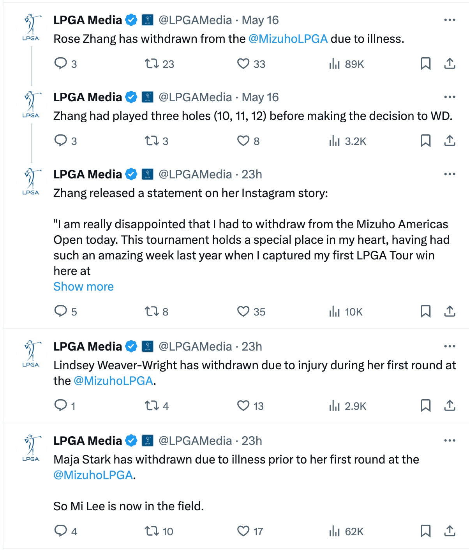The image size is (469, 550).
Task: Open @MizuhoLPGA mention in Maja Stark tweet
Action: pos(93,475)
